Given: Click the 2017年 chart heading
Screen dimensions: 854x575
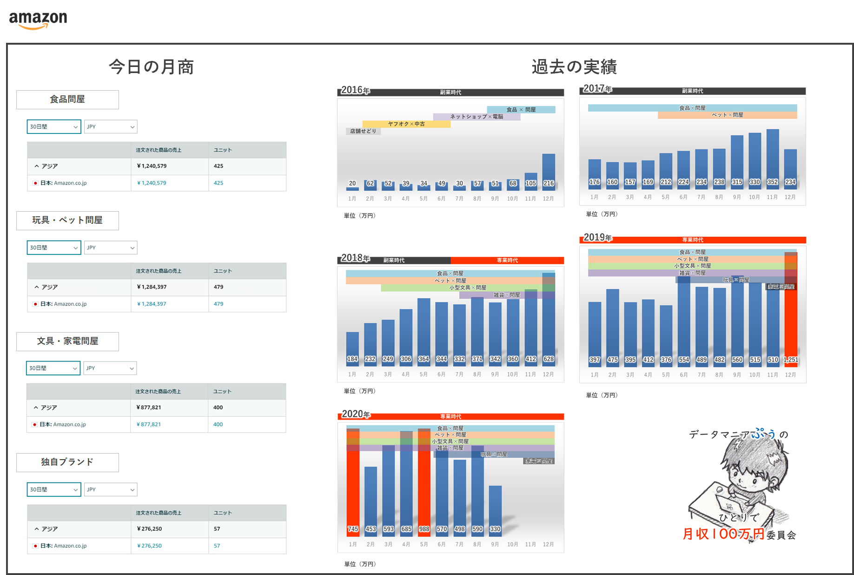Looking at the screenshot, I should click(598, 88).
